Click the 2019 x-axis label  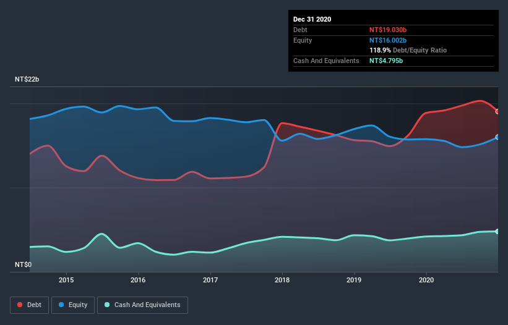[354, 280]
